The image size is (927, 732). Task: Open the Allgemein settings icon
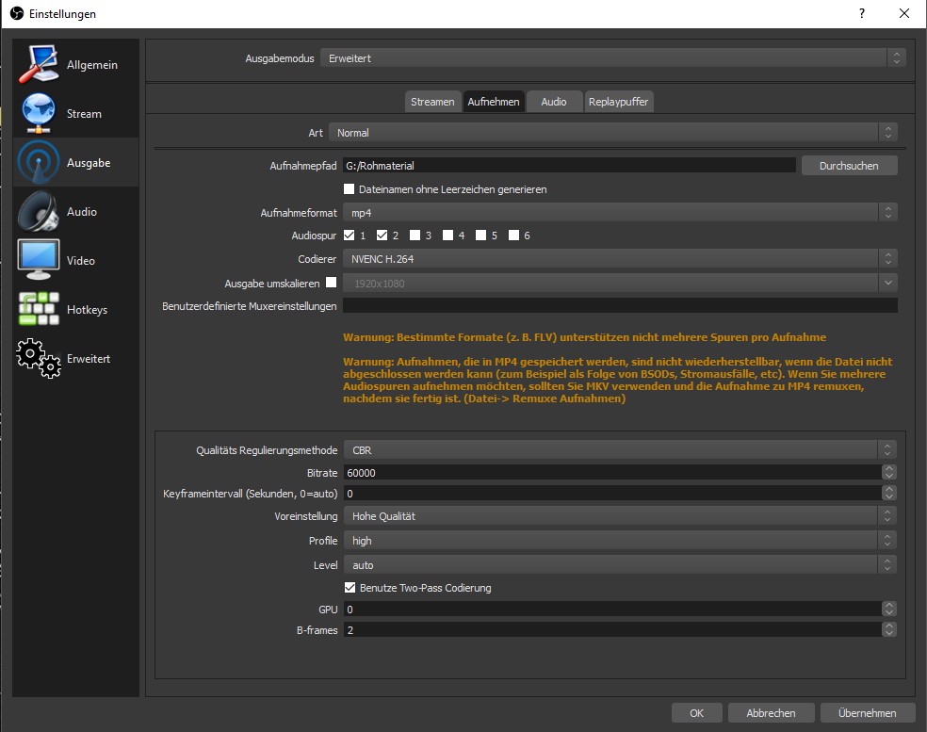[x=38, y=65]
